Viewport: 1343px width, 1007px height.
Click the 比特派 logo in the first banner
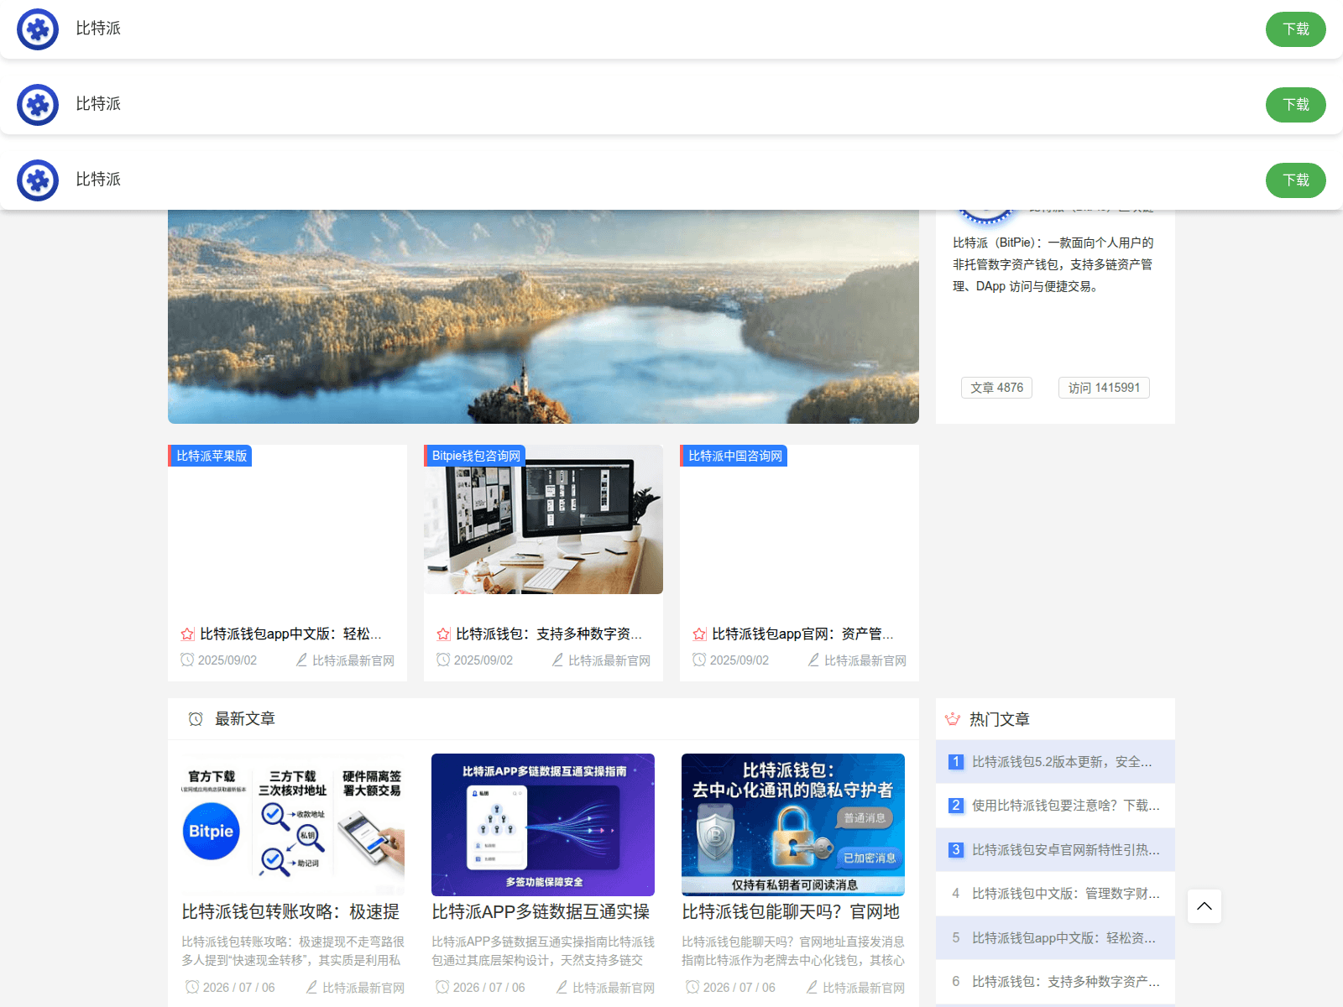38,29
